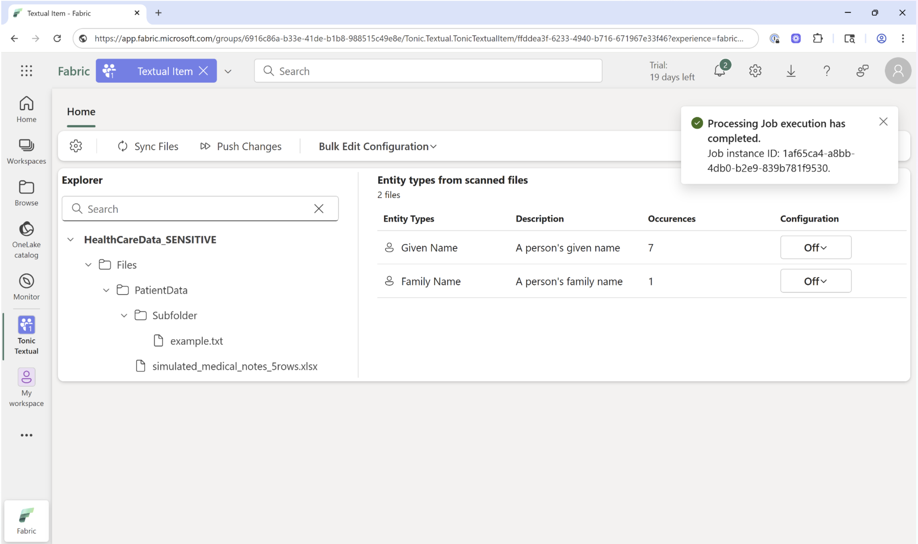This screenshot has width=918, height=544.
Task: Open Given Name configuration Off dropdown
Action: pos(815,248)
